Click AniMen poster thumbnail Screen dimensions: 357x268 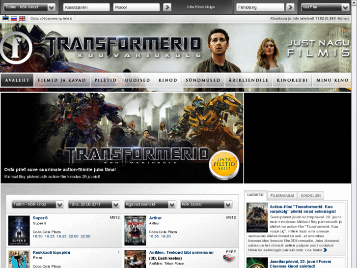click(x=135, y=259)
